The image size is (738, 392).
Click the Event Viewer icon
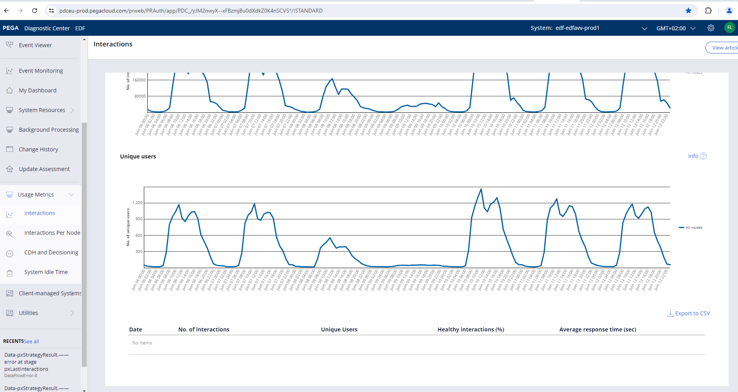click(10, 45)
